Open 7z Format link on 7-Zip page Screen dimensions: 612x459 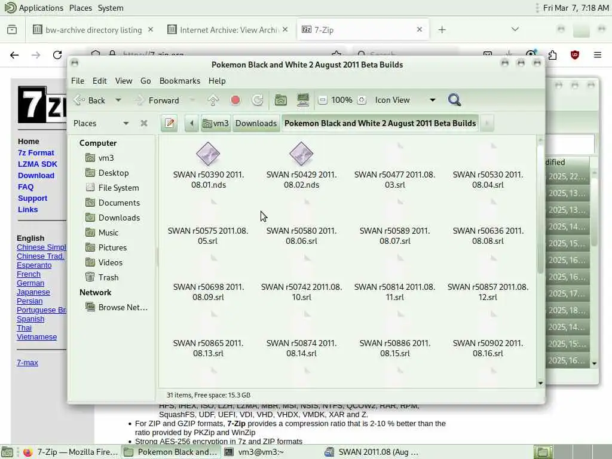[x=36, y=152]
